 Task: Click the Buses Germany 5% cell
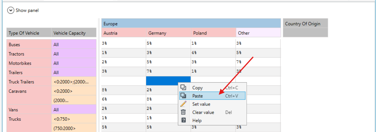pyautogui.click(x=168, y=43)
